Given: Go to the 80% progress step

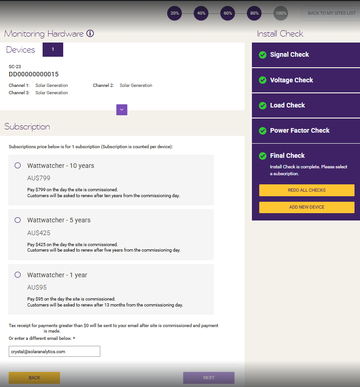Looking at the screenshot, I should [x=254, y=13].
